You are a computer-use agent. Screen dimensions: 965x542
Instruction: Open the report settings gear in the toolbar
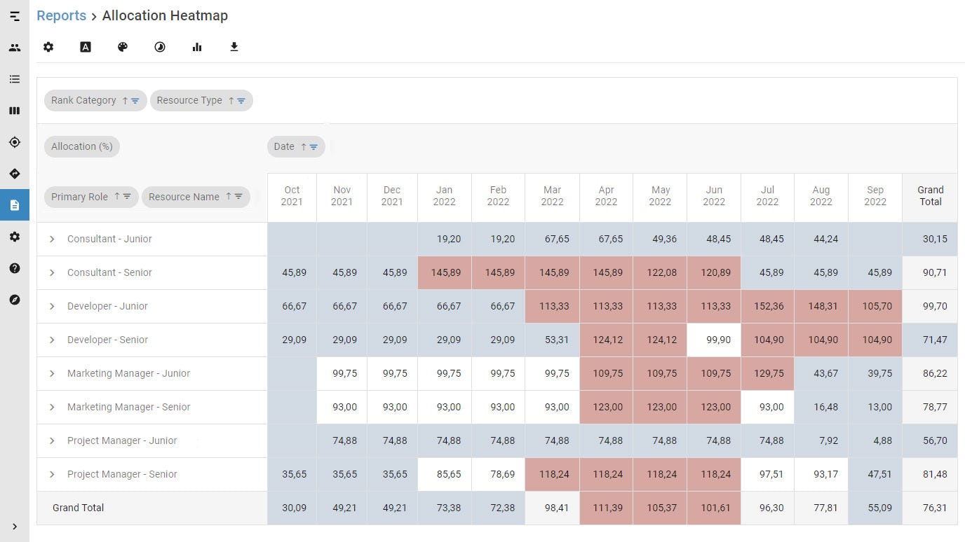coord(48,47)
